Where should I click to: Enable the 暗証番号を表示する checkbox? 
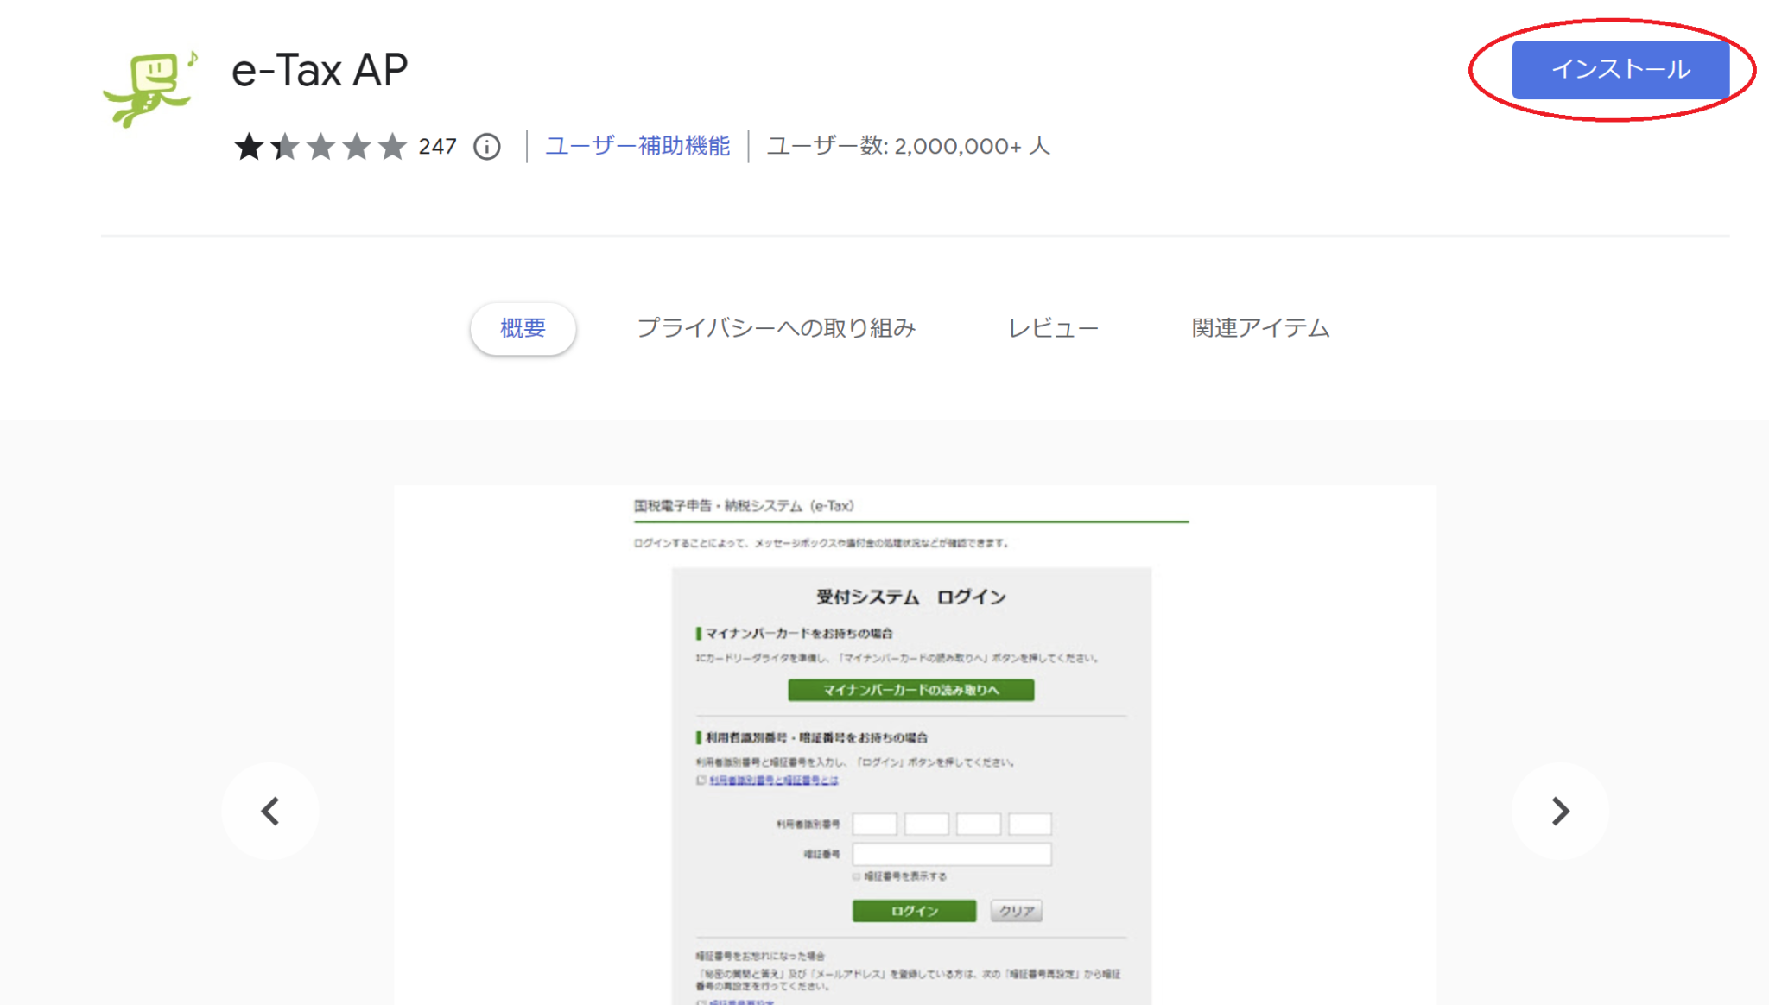click(x=856, y=875)
